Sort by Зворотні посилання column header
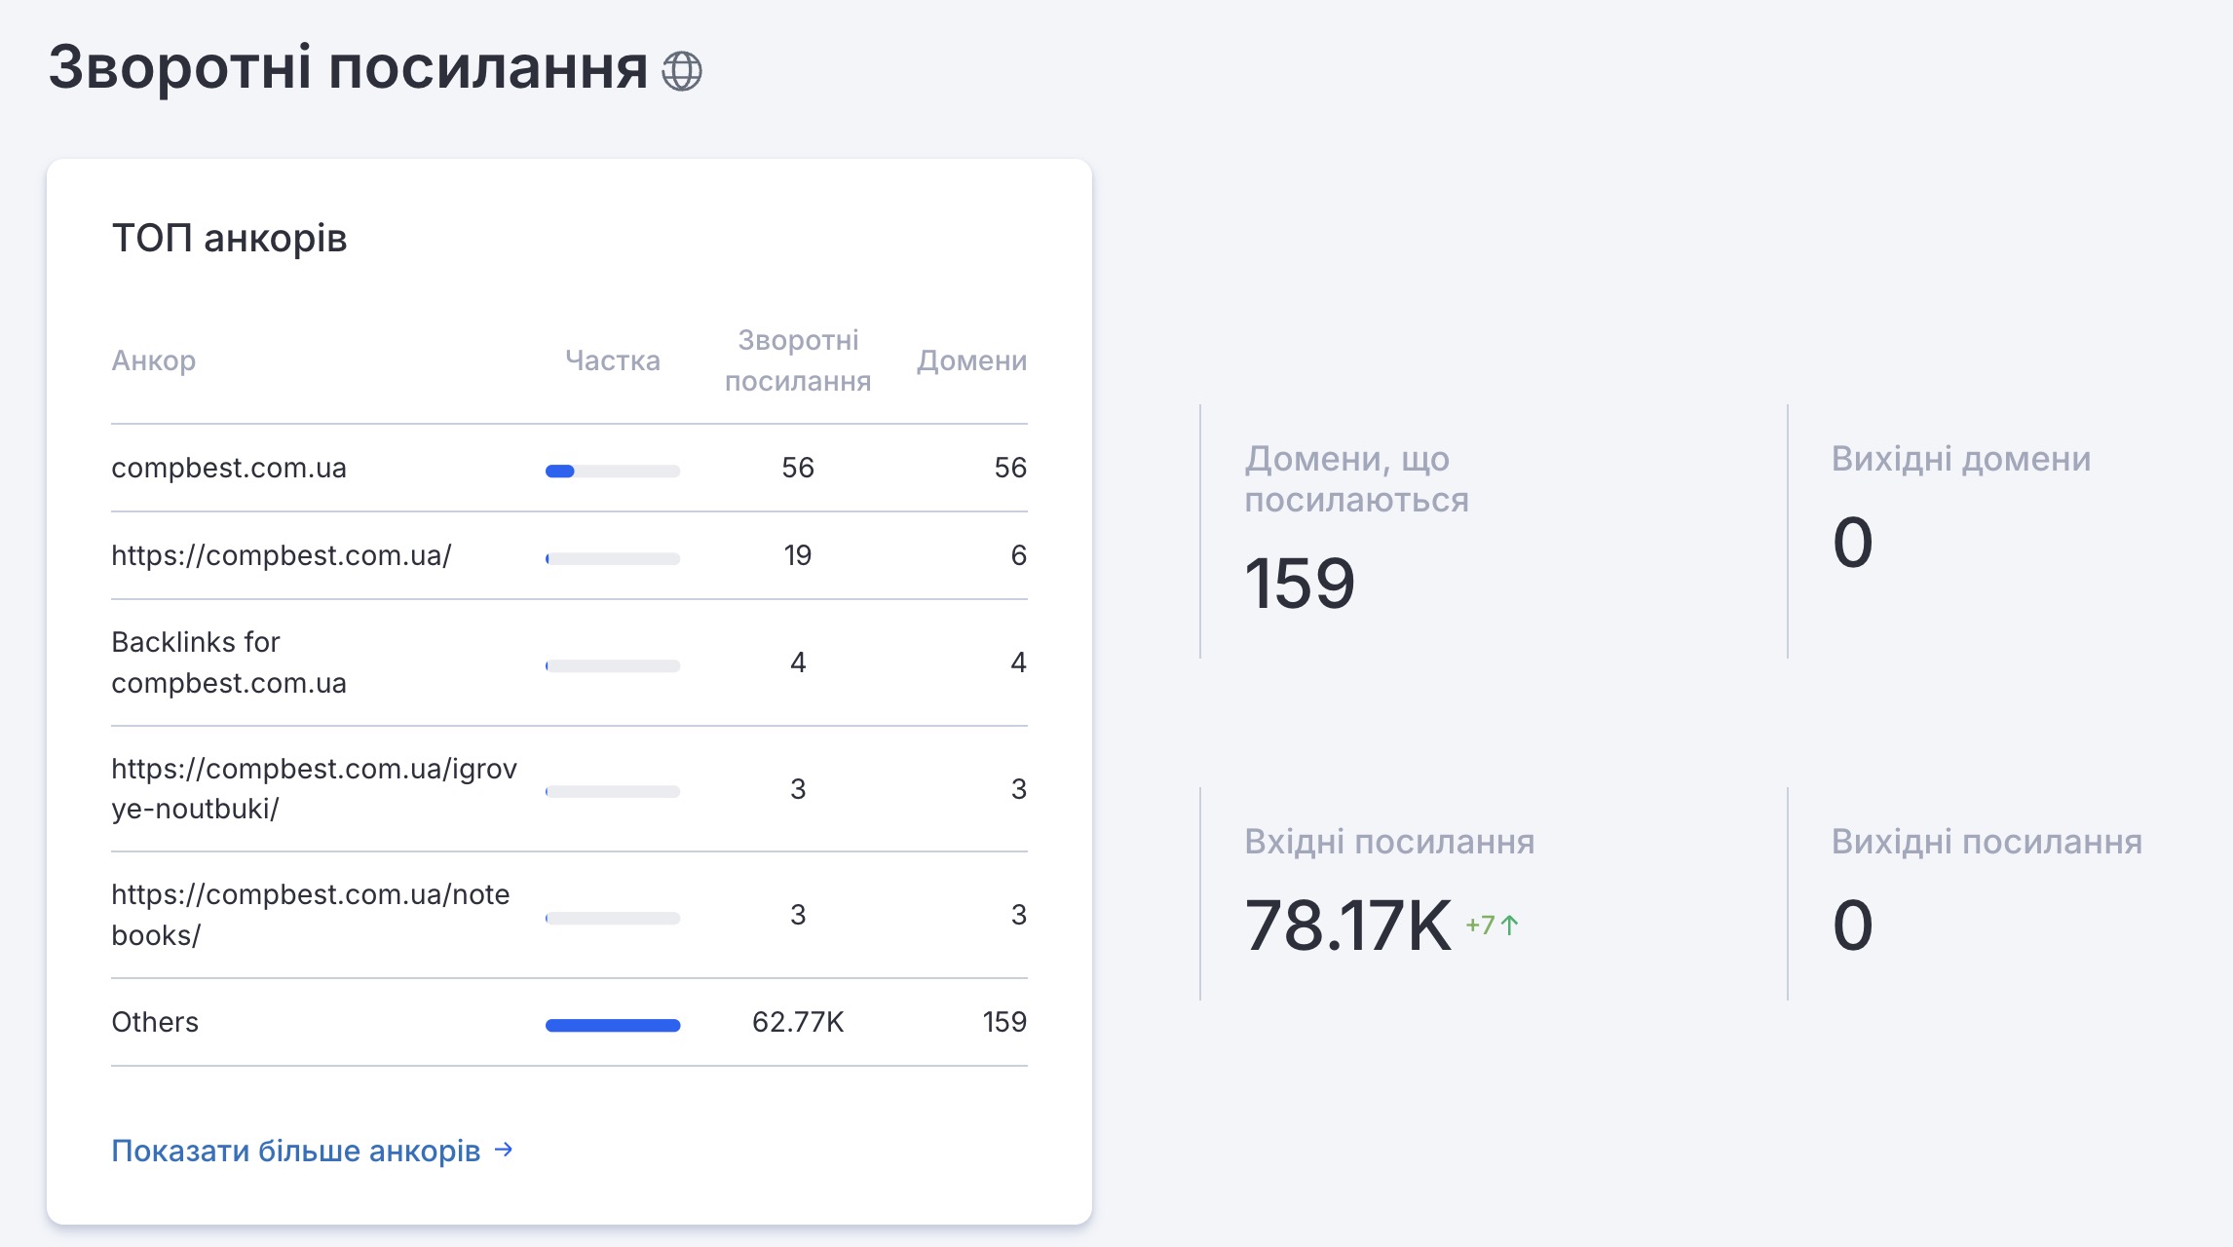The width and height of the screenshot is (2233, 1247). pos(797,360)
